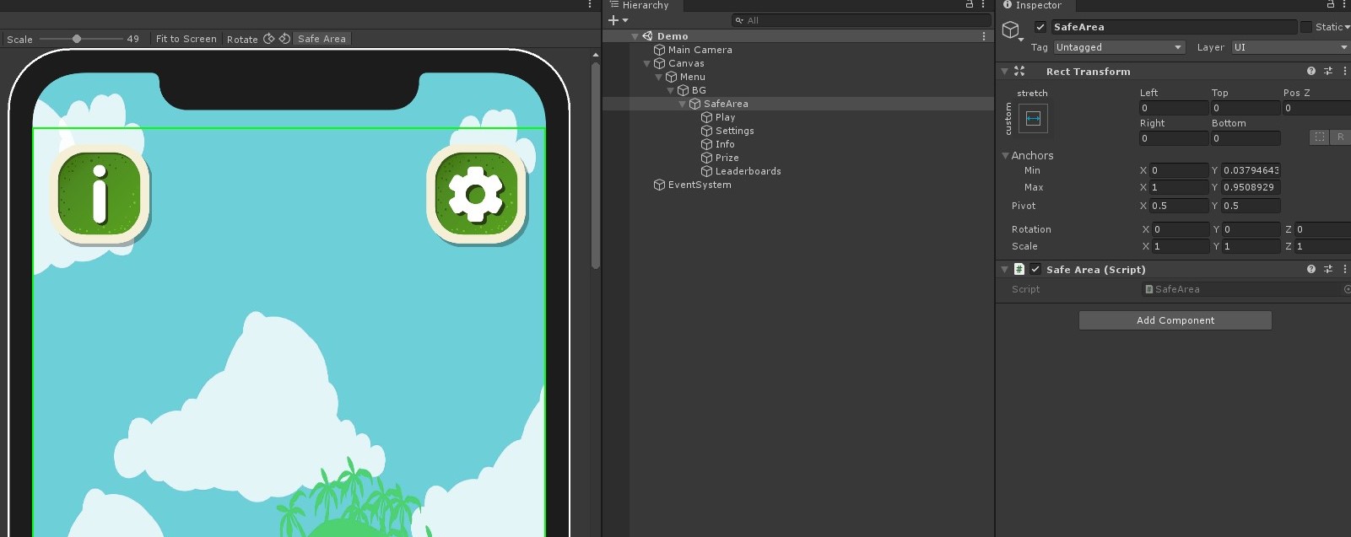Lock the Inspector panel

tap(1331, 5)
